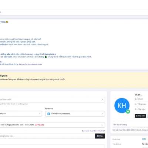Screen dimensions: 148x148
Task: Click the username "khan..."
Action: (x=138, y=95)
